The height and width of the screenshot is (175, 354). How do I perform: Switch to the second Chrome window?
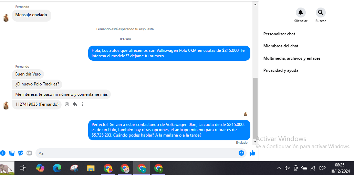click(125, 168)
